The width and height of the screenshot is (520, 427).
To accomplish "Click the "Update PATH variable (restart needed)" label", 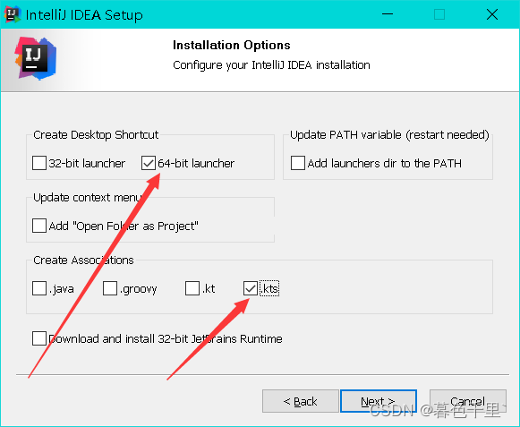I will [389, 134].
